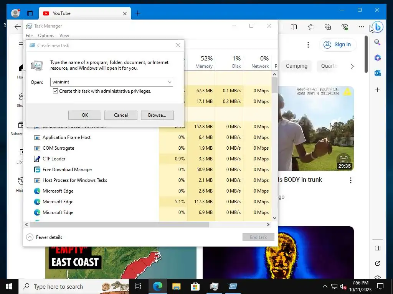Open Edge tab actions menu icon

[30, 13]
